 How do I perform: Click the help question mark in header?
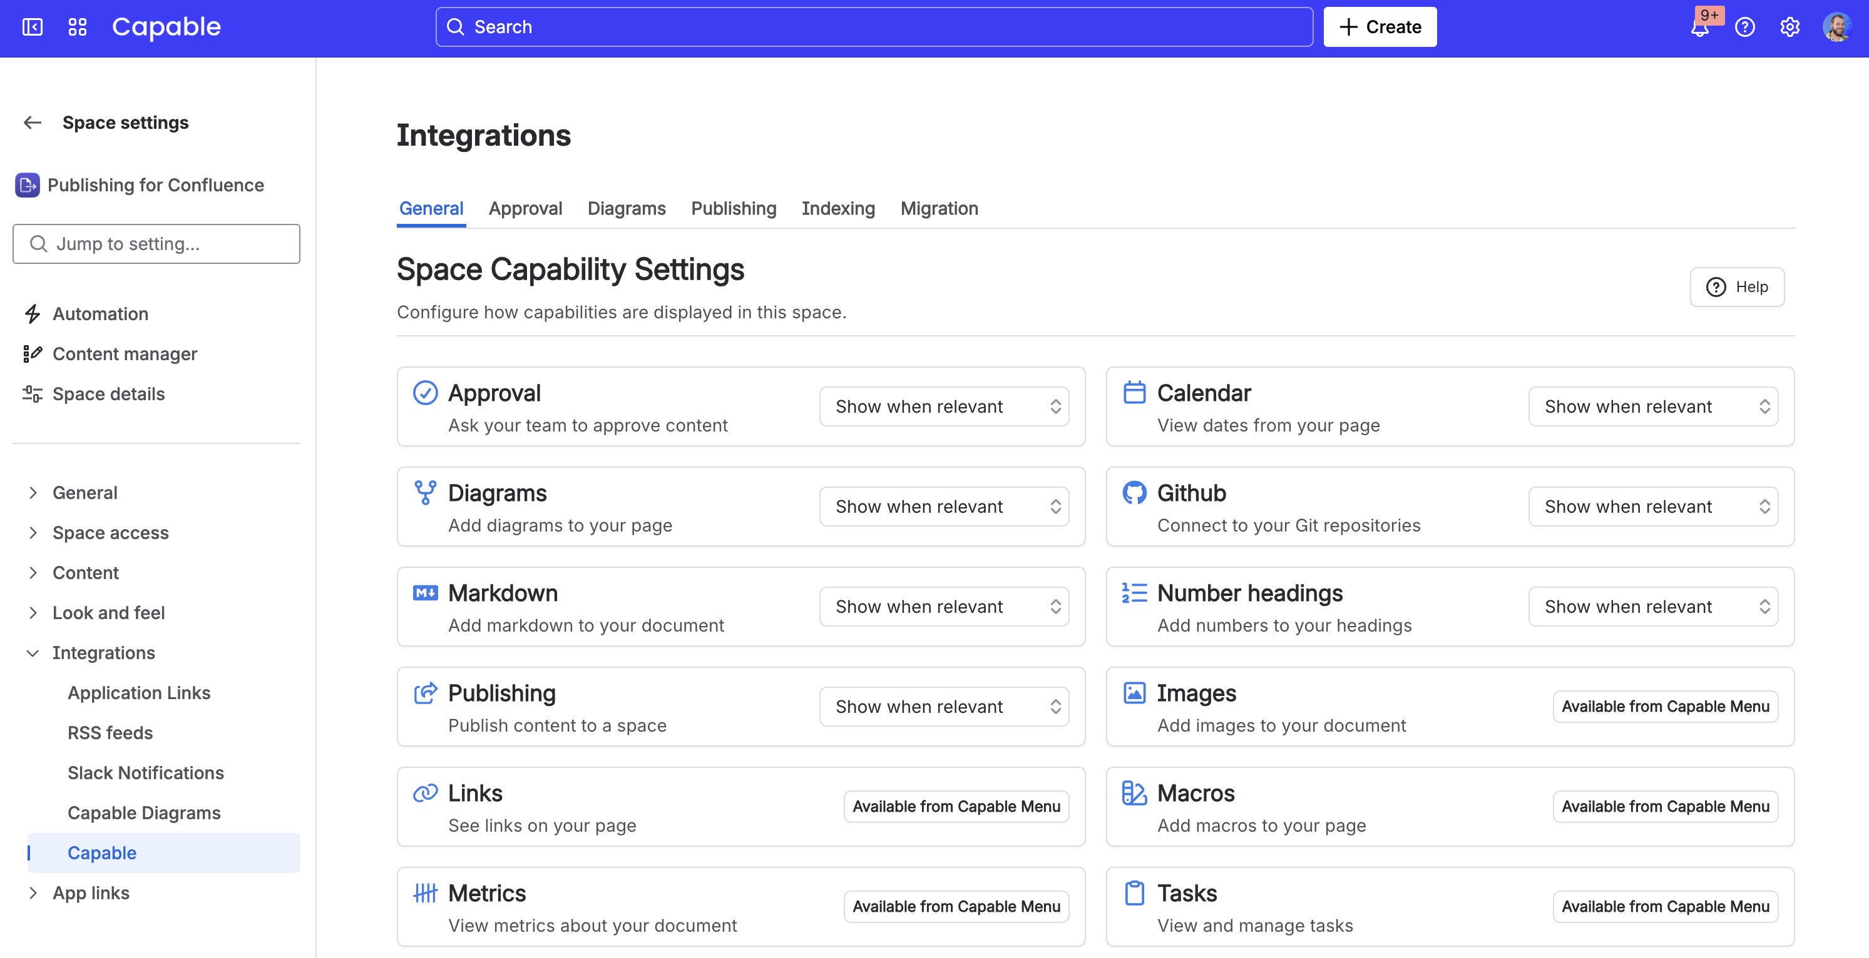(1745, 27)
